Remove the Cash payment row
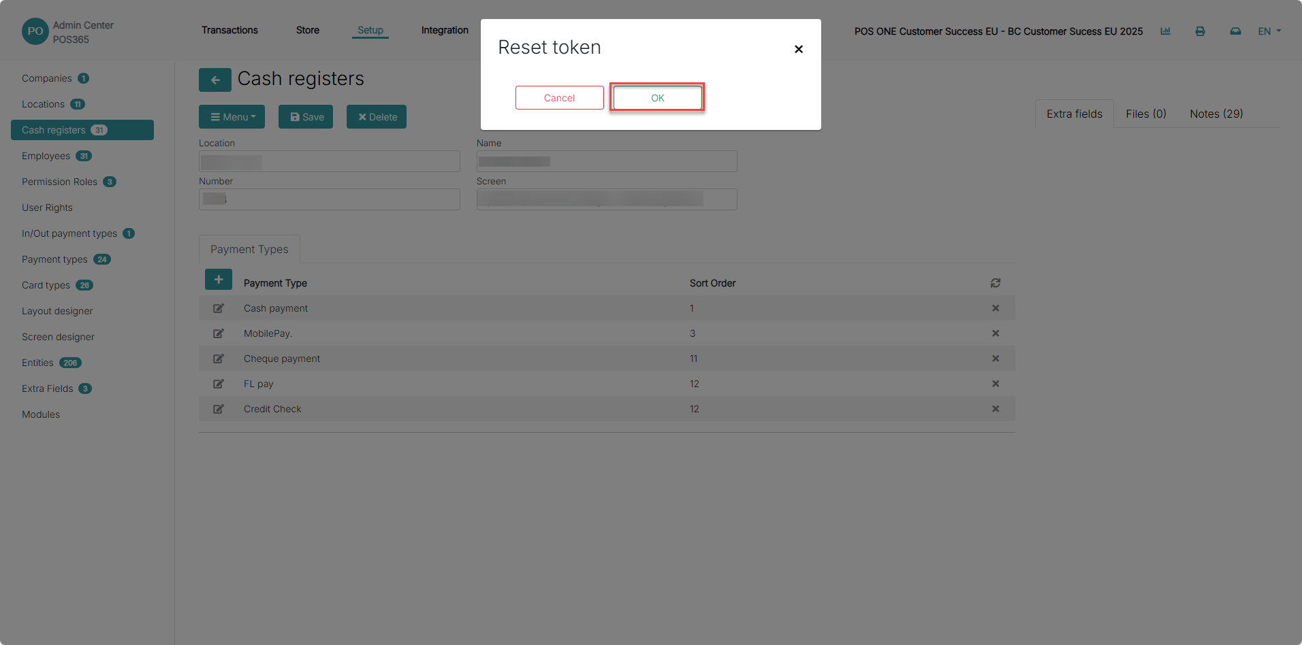This screenshot has width=1302, height=645. pyautogui.click(x=996, y=308)
